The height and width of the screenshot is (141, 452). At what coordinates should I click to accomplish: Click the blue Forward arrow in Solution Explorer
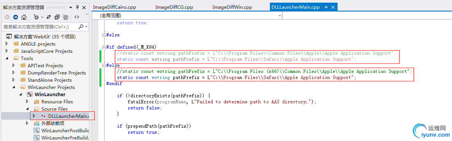pos(16,17)
